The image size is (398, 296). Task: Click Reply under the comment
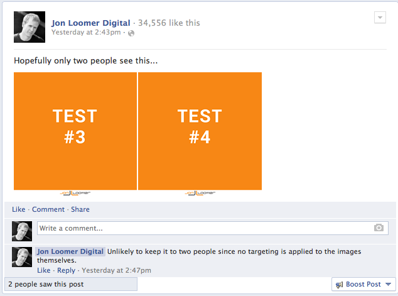click(x=66, y=270)
